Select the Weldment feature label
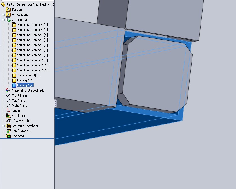This screenshot has width=236, height=189. coord(19,116)
